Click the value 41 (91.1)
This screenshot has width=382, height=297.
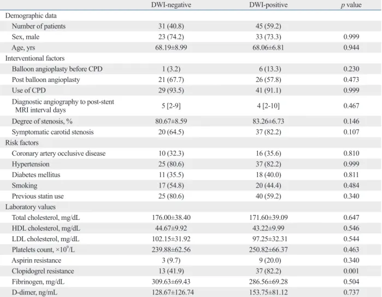tap(268, 90)
